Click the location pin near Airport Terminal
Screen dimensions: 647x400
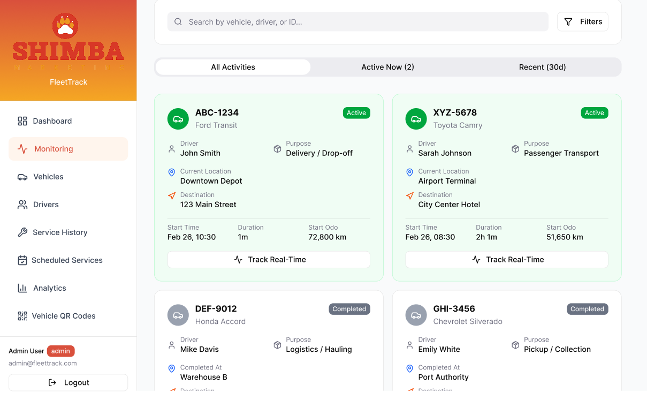409,172
